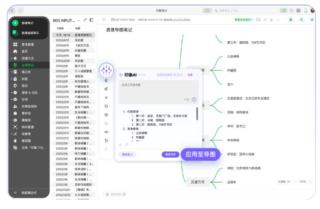The image size is (320, 209).
Task: Click the lightbulb icon in mind map toolbar
Action: click(x=106, y=81)
